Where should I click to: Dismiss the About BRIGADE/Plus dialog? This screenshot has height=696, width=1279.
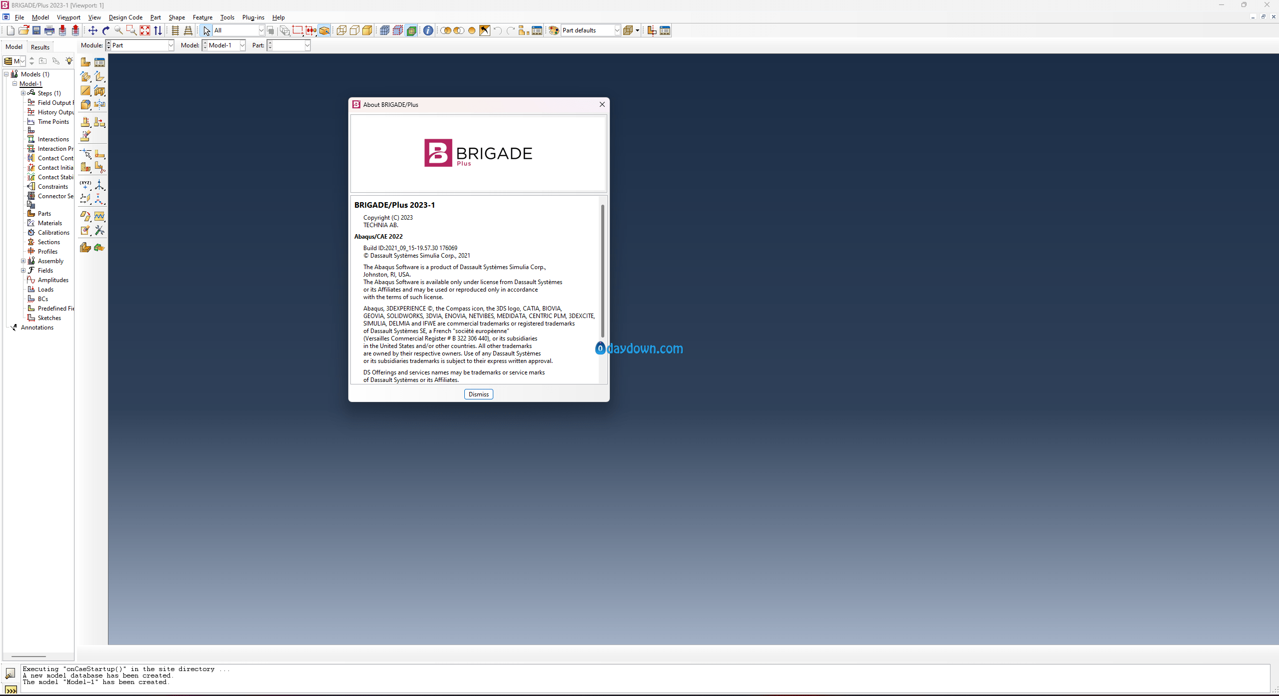[x=479, y=394]
